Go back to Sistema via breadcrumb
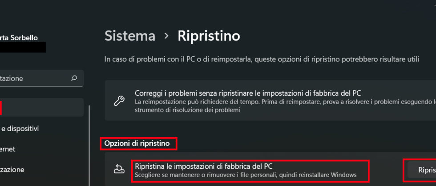 [130, 36]
